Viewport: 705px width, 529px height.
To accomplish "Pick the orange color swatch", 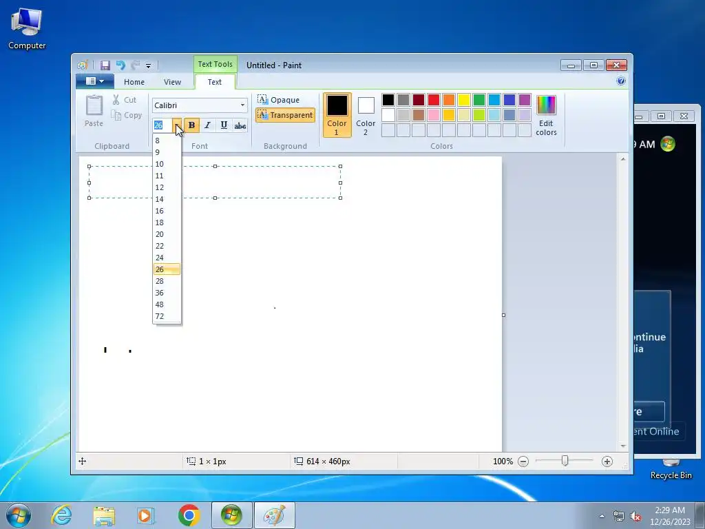I will (x=449, y=100).
